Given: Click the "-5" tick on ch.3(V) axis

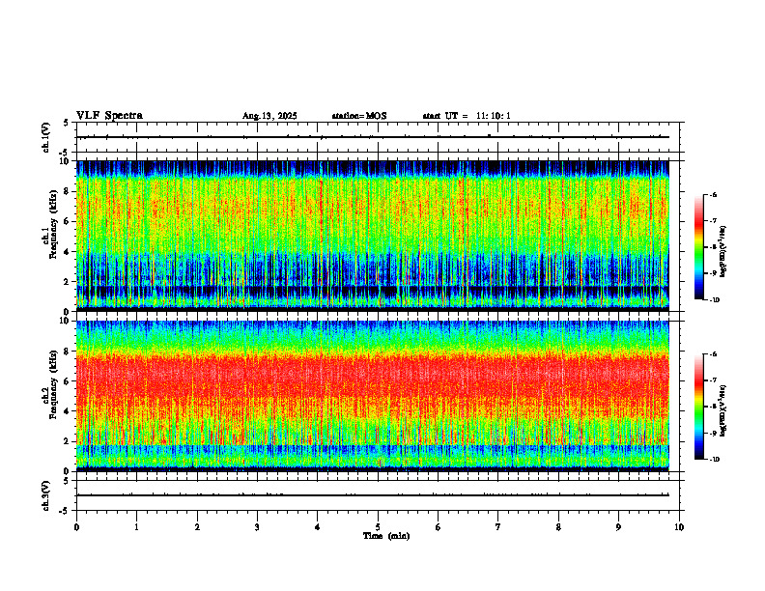Looking at the screenshot, I should click(66, 511).
